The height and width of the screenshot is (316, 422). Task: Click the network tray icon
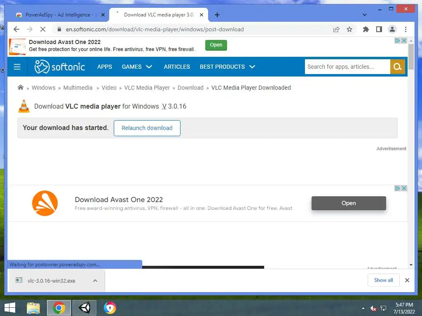tap(383, 308)
